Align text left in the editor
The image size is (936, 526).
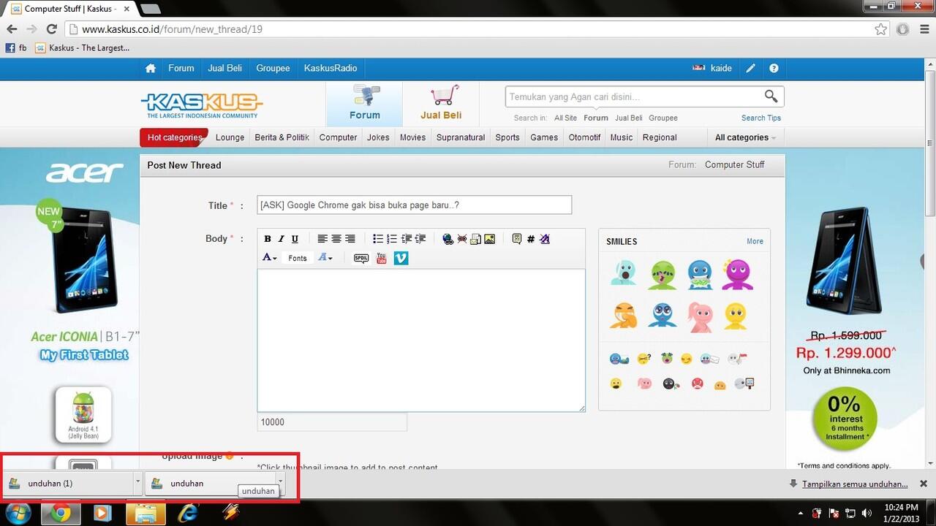[x=322, y=239]
